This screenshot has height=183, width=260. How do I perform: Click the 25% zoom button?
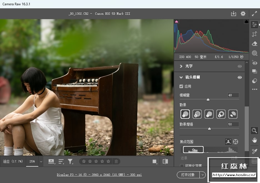[x=32, y=161]
